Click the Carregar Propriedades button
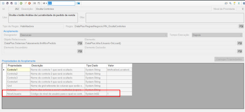The image size is (245, 112). coord(229,59)
